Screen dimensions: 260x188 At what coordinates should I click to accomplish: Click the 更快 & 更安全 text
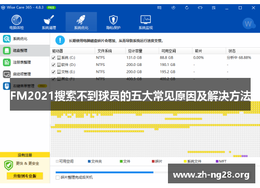(28, 164)
